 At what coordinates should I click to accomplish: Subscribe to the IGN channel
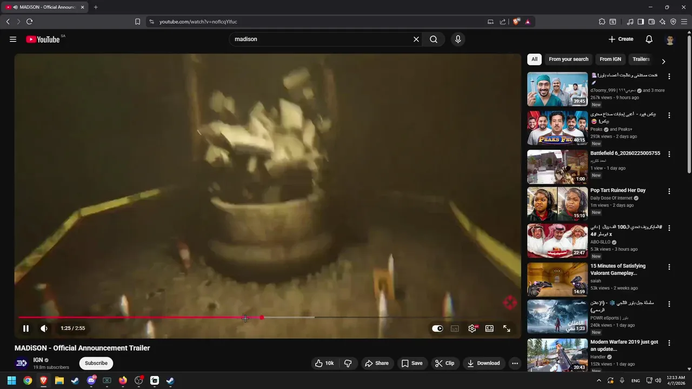tap(96, 363)
